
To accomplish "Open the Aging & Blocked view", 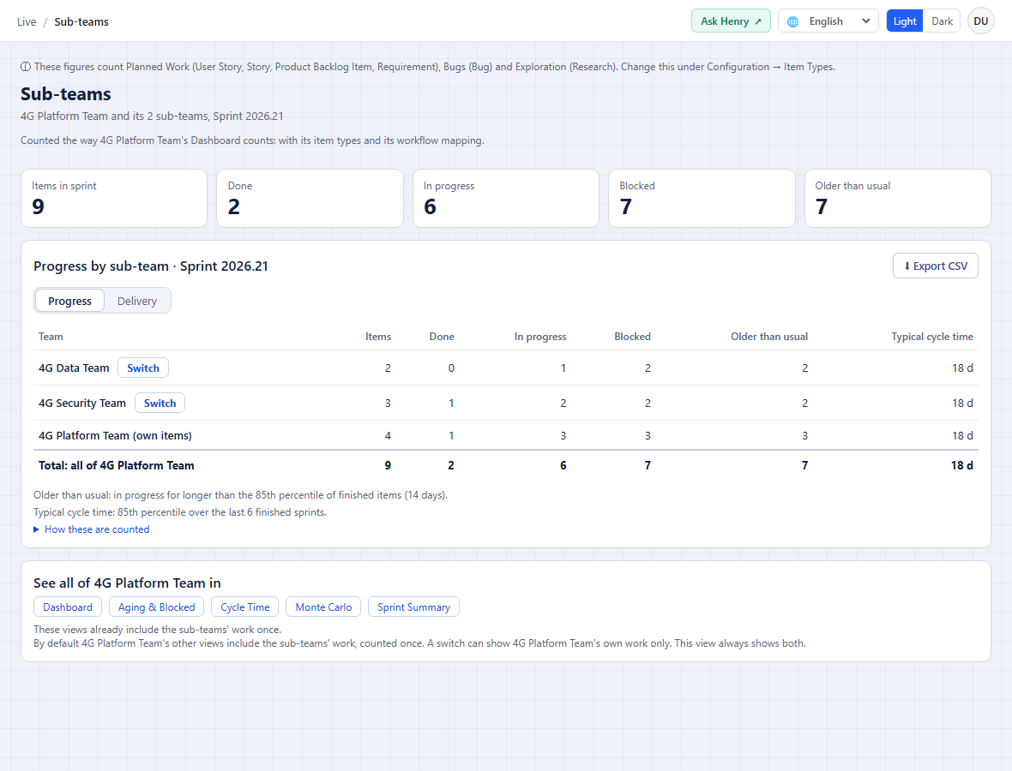I will click(156, 607).
